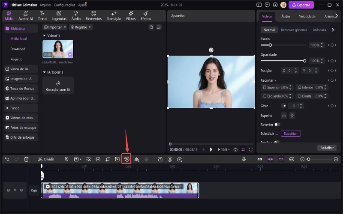Click the highlighted reverse playback icon in timeline toolbar
This screenshot has width=343, height=214.
pyautogui.click(x=126, y=159)
